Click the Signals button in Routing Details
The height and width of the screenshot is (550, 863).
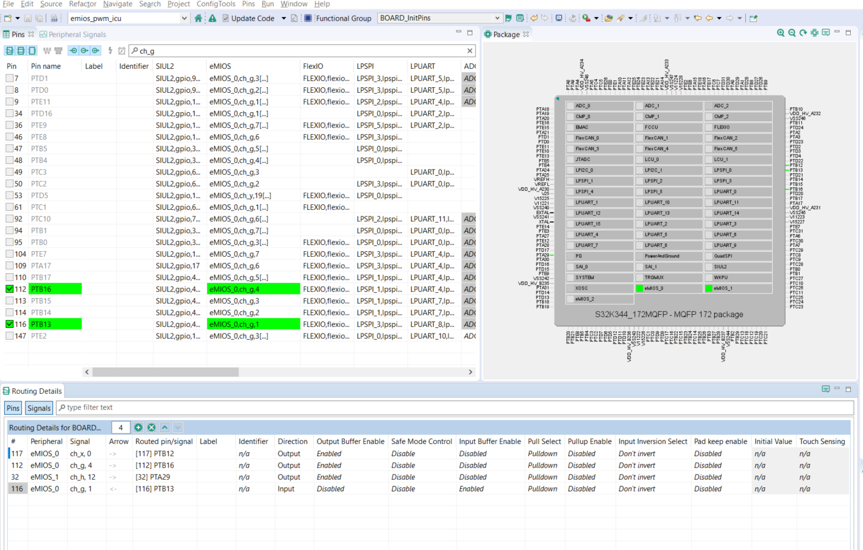click(38, 408)
